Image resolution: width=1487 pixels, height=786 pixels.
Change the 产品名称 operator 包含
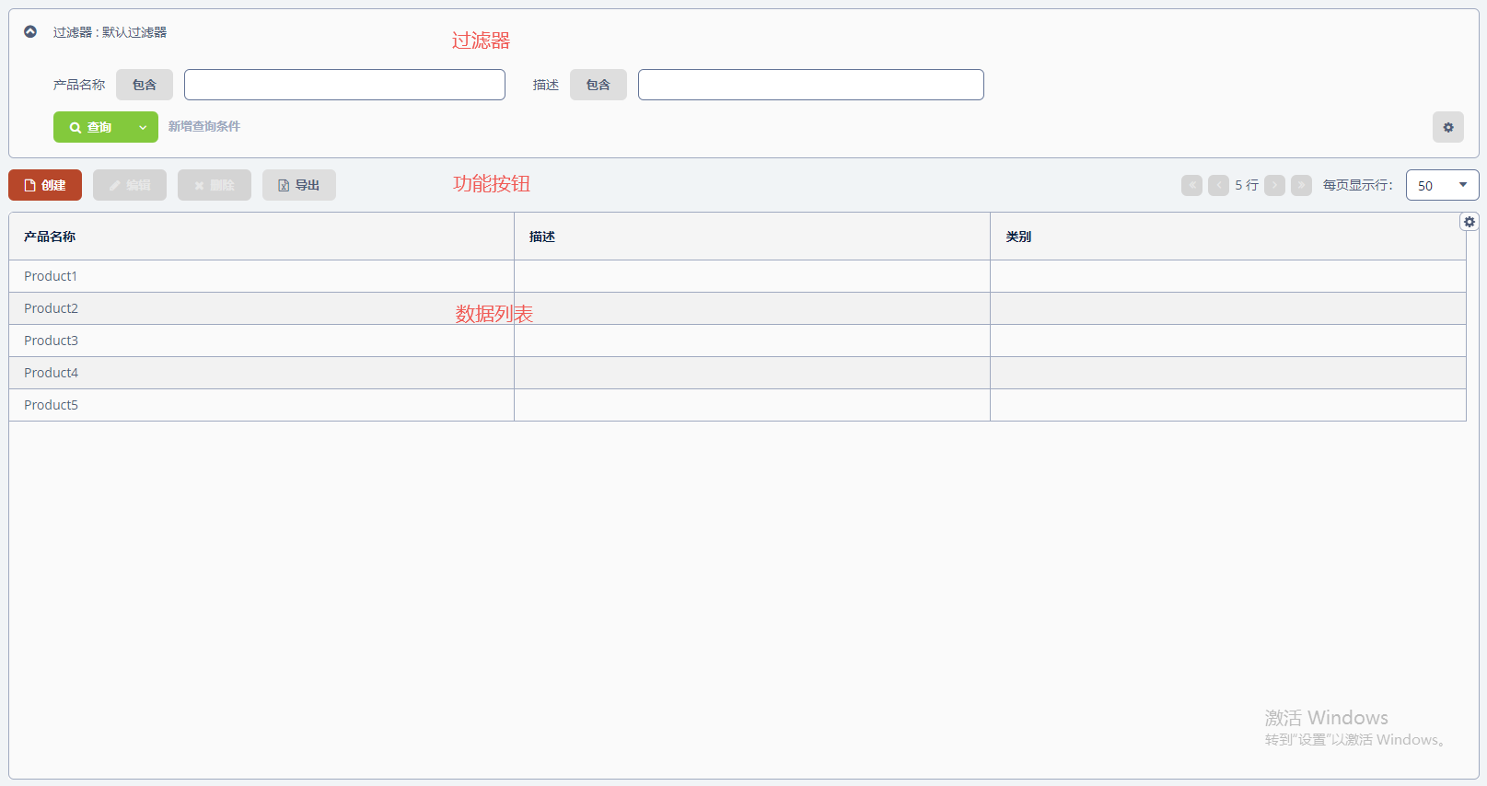tap(145, 85)
